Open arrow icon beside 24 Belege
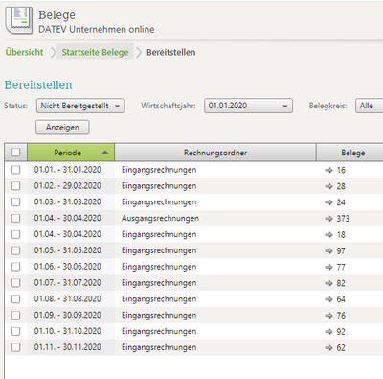Screen dimensions: 383x379 [328, 202]
